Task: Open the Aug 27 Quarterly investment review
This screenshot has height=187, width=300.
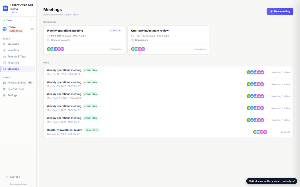Action: click(168, 132)
